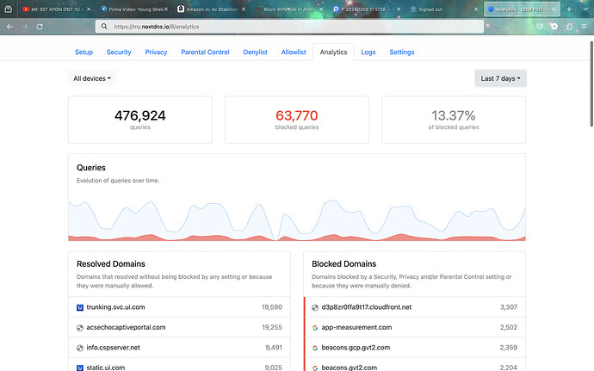Select beacons.gcp.gvt2.com blocked domain
The height and width of the screenshot is (371, 594).
point(414,348)
